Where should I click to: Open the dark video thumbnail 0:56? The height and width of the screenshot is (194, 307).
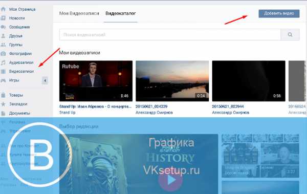point(249,81)
